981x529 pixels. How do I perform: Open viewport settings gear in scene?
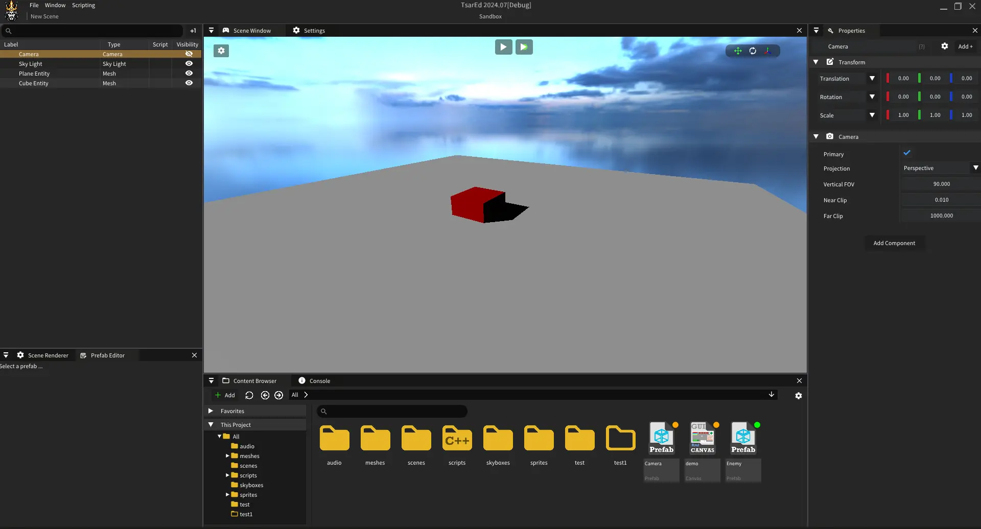click(221, 51)
